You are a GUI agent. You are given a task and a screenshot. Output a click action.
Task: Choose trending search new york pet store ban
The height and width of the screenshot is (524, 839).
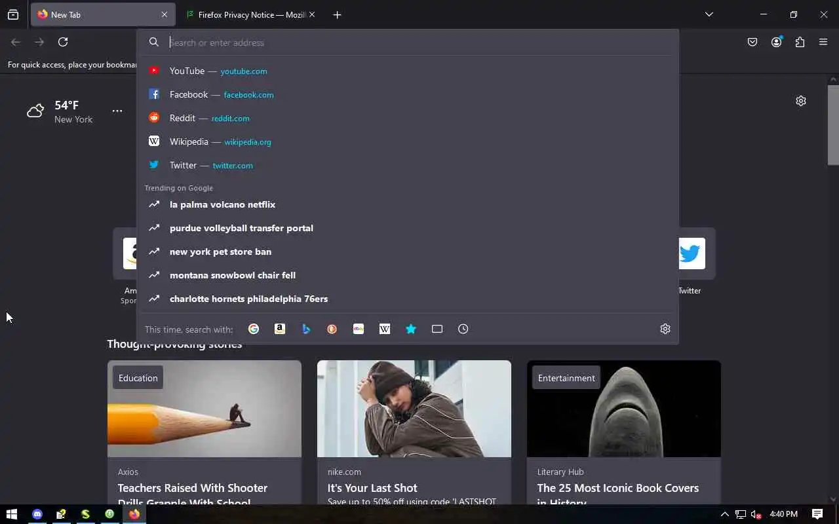(408, 252)
